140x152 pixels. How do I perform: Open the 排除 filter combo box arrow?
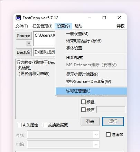[x=96, y=144]
